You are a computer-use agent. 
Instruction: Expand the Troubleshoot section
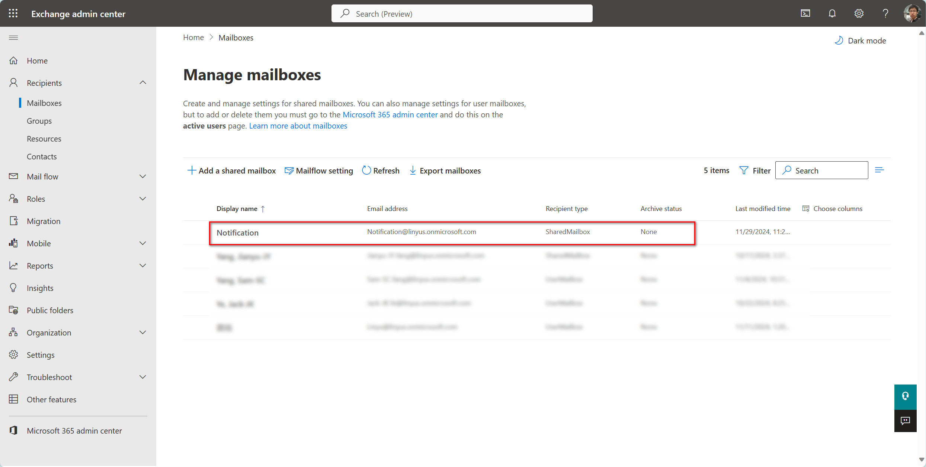[142, 377]
